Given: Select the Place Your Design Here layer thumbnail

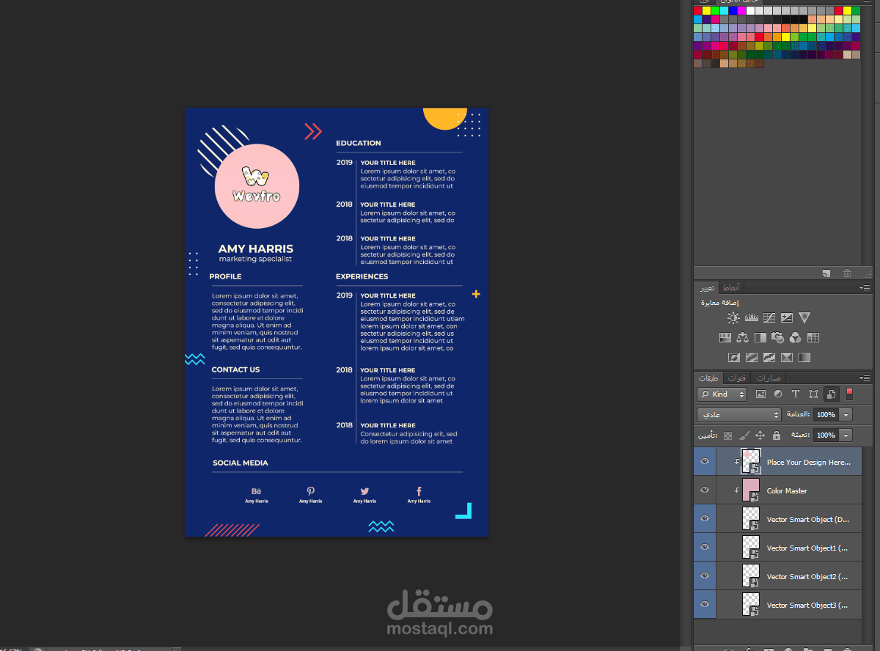Looking at the screenshot, I should pos(751,462).
